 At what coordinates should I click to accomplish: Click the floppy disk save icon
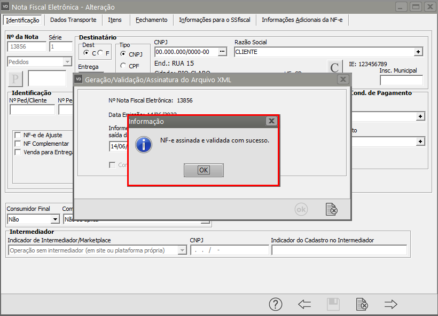[333, 304]
